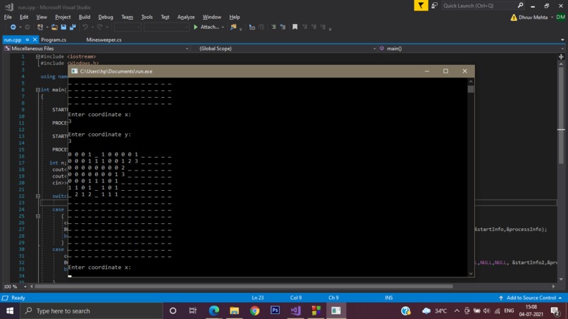
Task: Click the editor vertical scrollbar thumb
Action: click(561, 114)
